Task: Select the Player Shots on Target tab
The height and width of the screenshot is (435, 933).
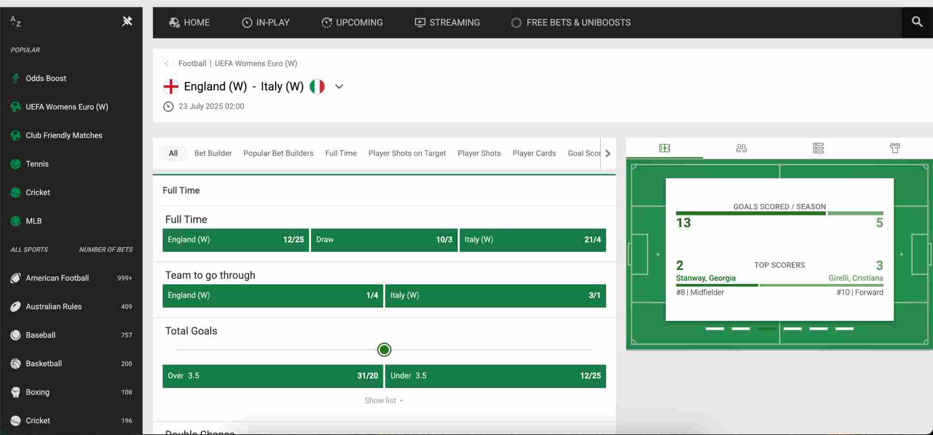Action: [x=407, y=153]
